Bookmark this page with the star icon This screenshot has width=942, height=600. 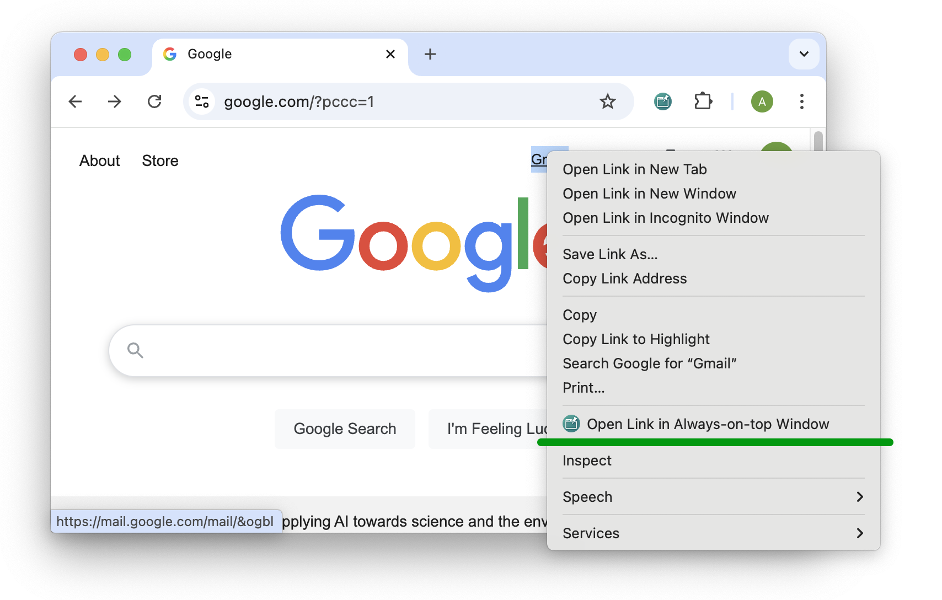point(607,101)
